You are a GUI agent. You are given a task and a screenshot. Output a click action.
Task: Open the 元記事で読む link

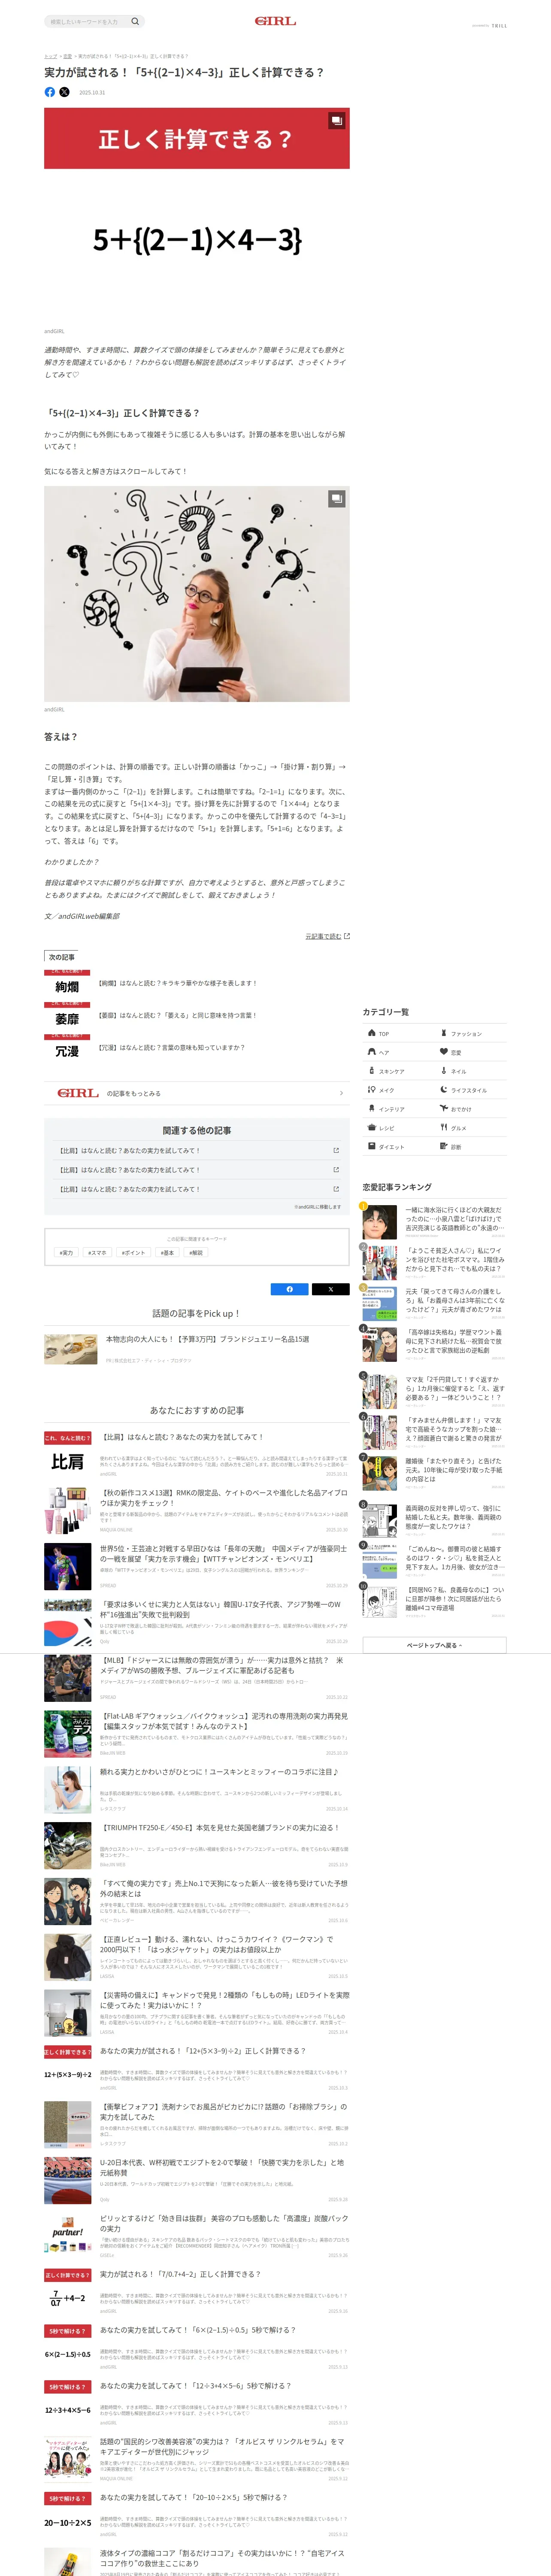coord(327,936)
